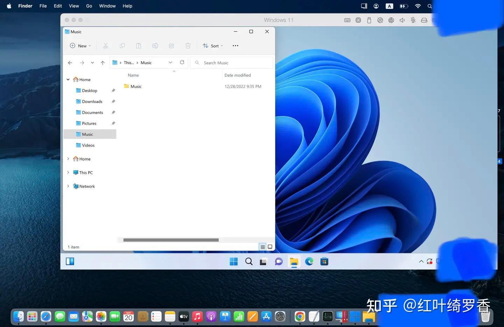Open the Window menu at the top
Image resolution: width=504 pixels, height=327 pixels.
coord(107,6)
